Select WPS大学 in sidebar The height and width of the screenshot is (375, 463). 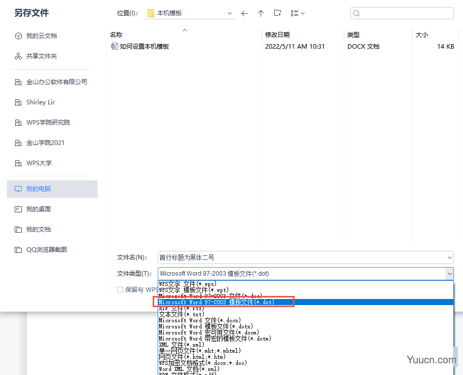[x=33, y=163]
